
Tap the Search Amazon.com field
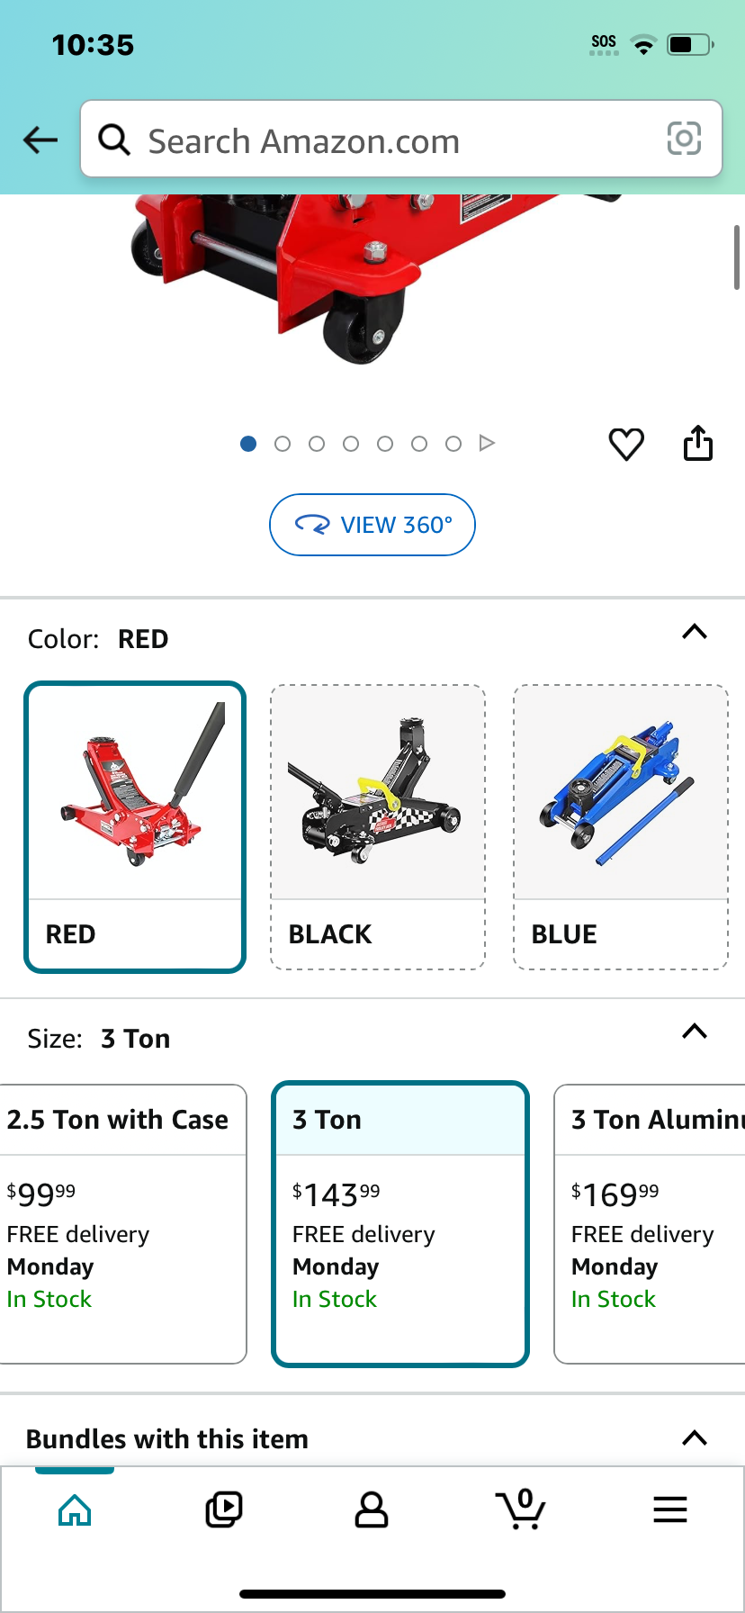click(401, 139)
